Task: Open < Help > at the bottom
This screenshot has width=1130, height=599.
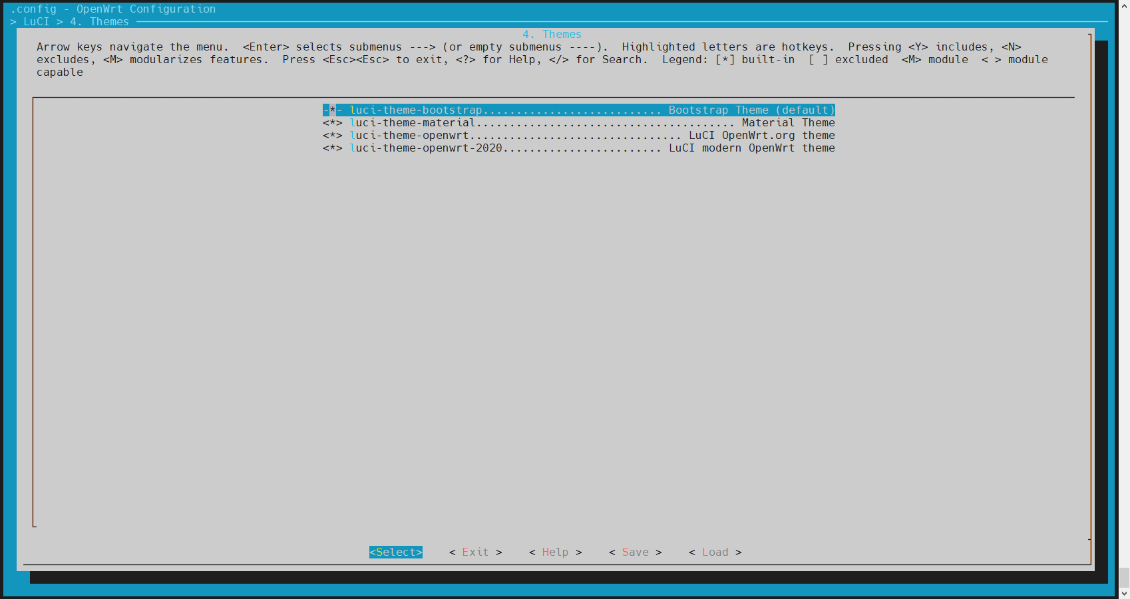Action: pyautogui.click(x=555, y=552)
